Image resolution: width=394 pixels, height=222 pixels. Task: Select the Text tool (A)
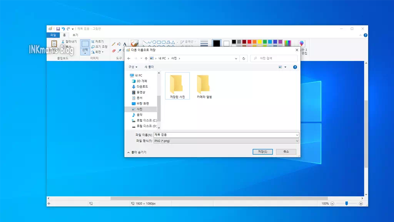tap(125, 44)
